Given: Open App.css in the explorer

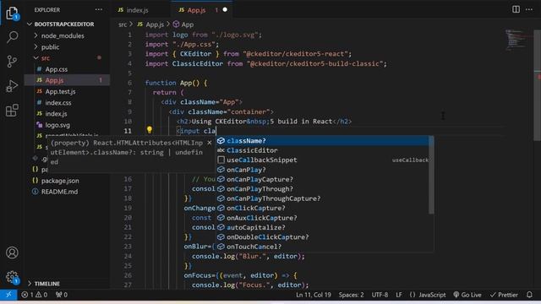Looking at the screenshot, I should click(x=68, y=69).
